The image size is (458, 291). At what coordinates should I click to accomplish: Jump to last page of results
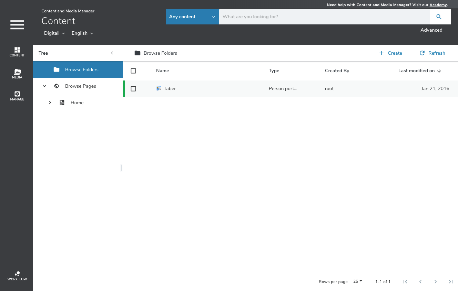point(450,282)
